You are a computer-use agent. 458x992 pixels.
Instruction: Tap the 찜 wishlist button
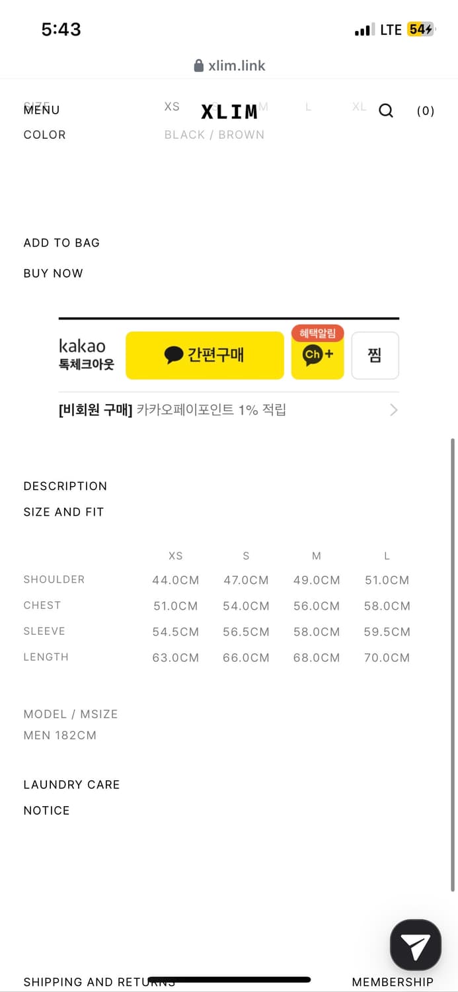tap(375, 355)
